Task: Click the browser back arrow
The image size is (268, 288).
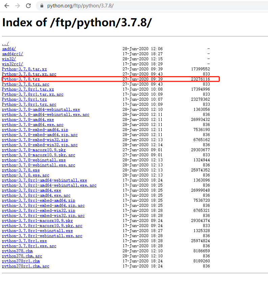Action: click(7, 6)
